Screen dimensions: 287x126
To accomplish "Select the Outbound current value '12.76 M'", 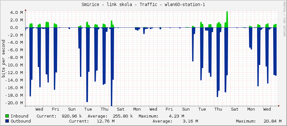I will tap(106, 121).
